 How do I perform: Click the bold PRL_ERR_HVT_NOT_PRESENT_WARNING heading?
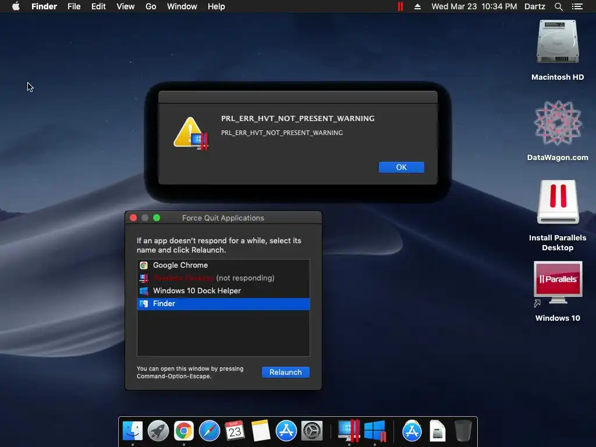point(297,118)
